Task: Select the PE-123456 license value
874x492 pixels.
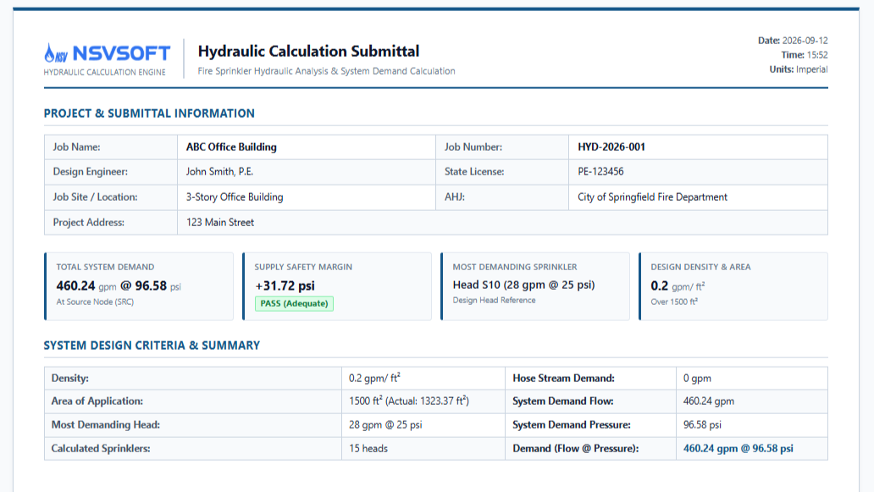Action: coord(600,172)
